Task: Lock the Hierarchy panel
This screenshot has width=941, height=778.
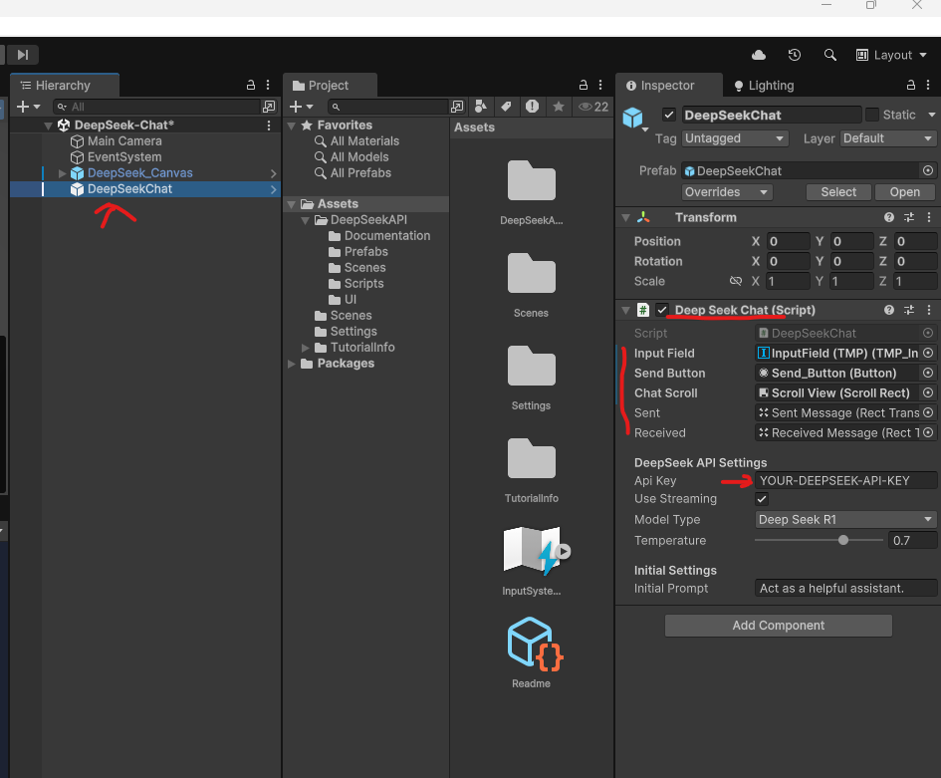Action: point(251,86)
